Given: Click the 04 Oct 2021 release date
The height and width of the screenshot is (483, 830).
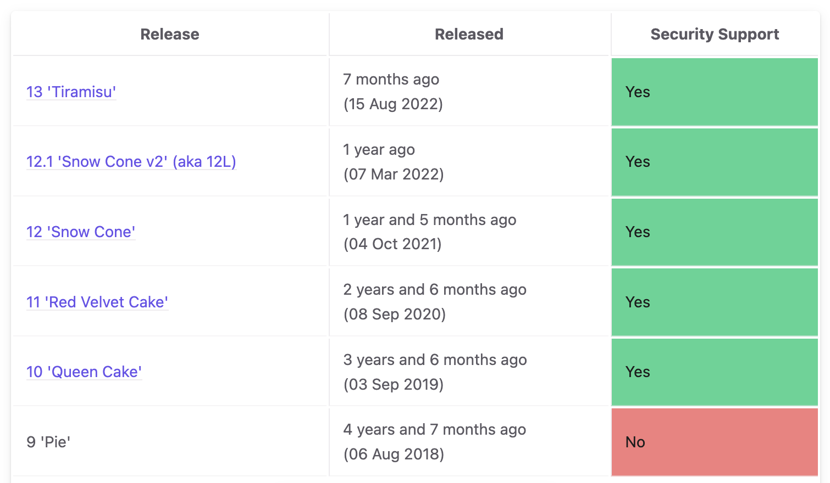Looking at the screenshot, I should (393, 244).
